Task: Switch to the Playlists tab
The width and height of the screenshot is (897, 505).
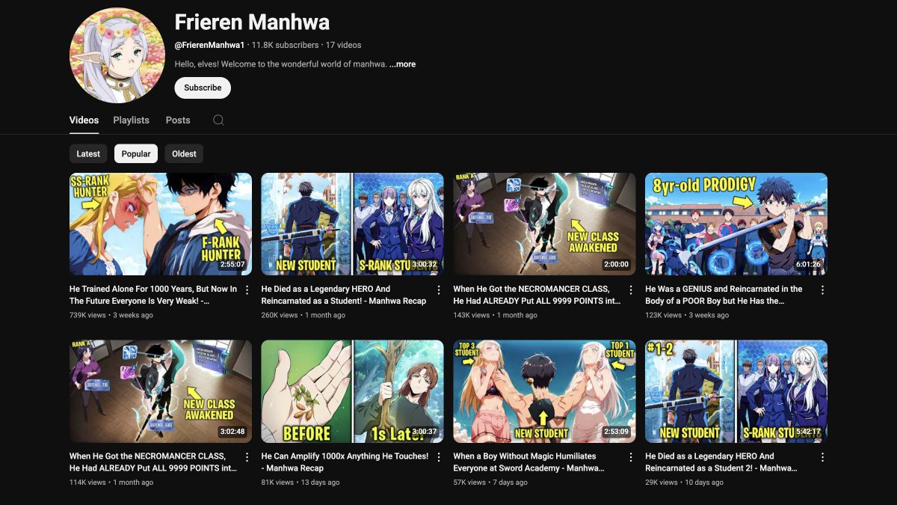Action: tap(131, 120)
